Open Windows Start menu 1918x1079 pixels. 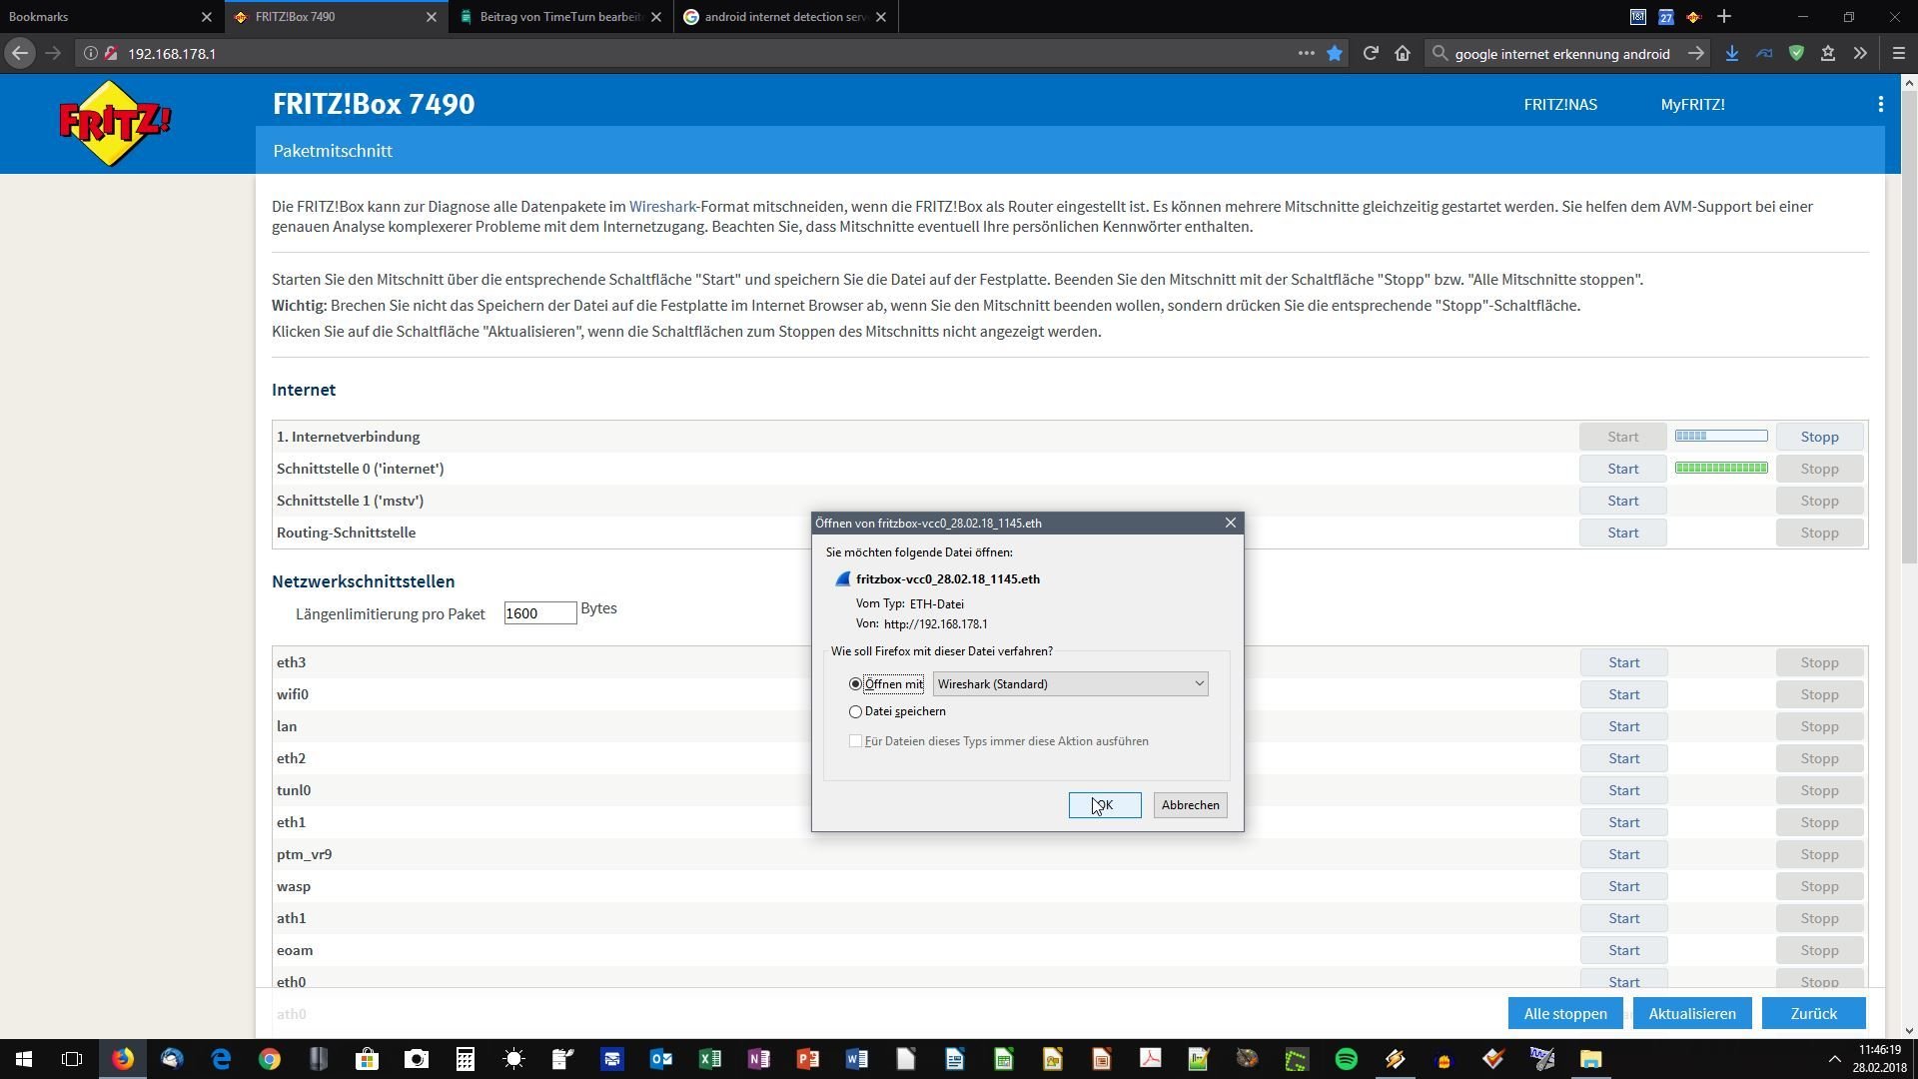tap(24, 1058)
